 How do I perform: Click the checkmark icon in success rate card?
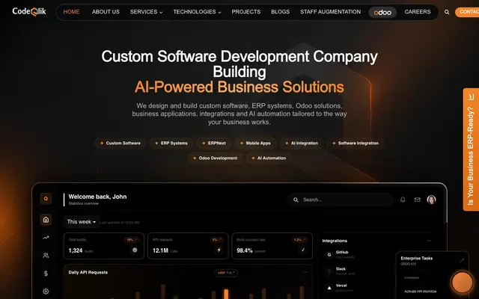click(x=303, y=250)
